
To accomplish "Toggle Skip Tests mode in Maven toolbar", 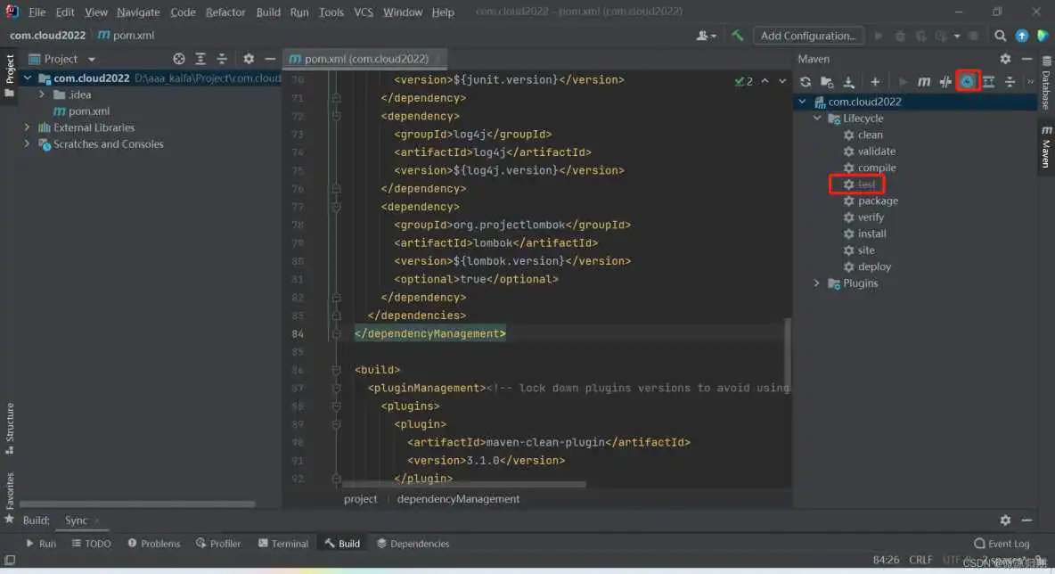I will pos(968,82).
